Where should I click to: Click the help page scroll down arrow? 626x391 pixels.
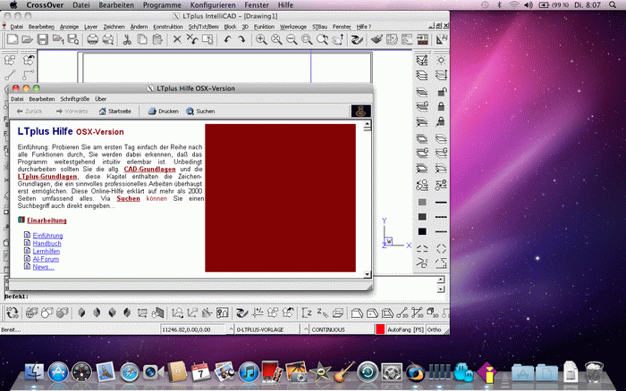(367, 274)
